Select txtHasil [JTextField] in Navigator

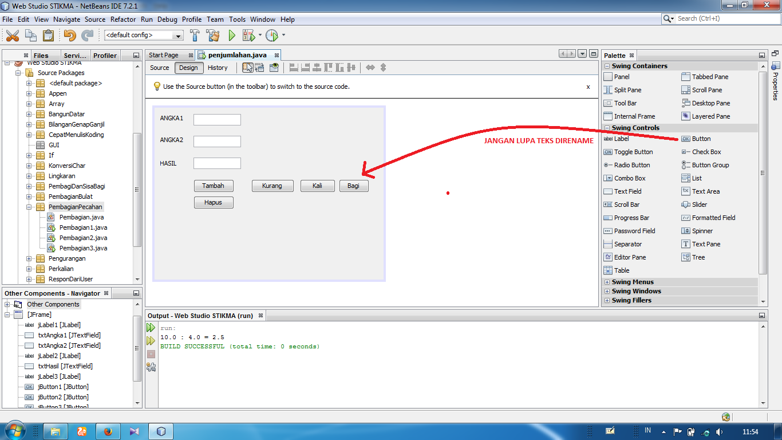pyautogui.click(x=65, y=366)
